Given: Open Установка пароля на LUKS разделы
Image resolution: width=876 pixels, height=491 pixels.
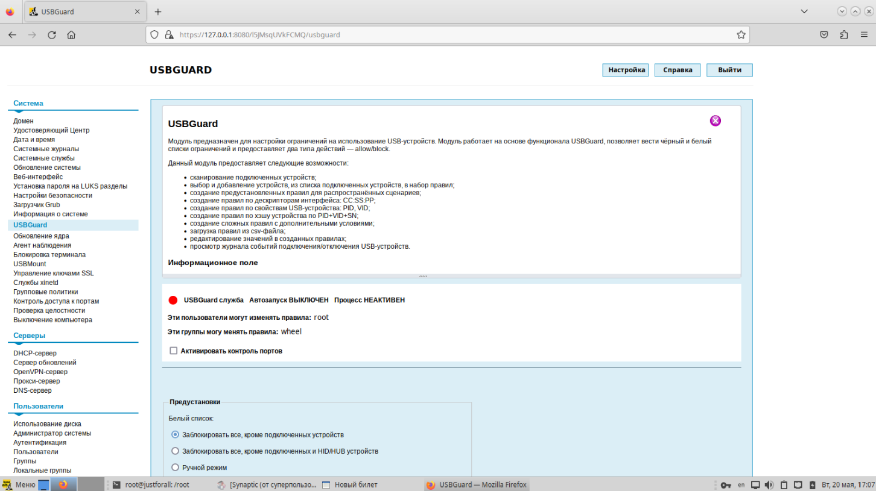Looking at the screenshot, I should click(x=70, y=186).
